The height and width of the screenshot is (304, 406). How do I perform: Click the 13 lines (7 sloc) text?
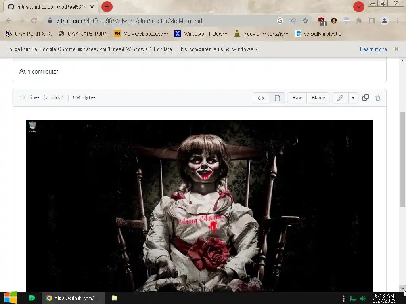[x=41, y=97]
